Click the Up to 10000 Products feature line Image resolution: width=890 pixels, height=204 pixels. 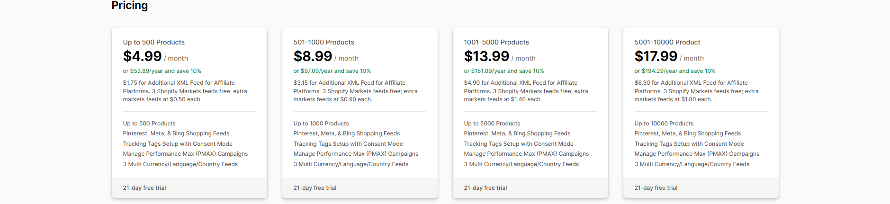click(x=664, y=124)
